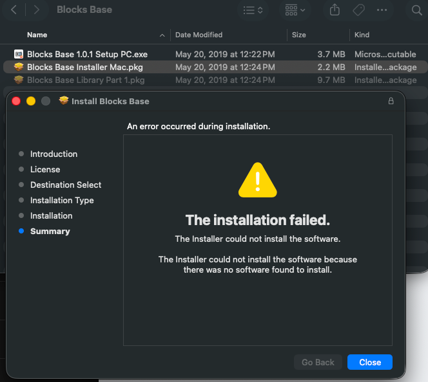The image size is (428, 382).
Task: Click the Installation Type step
Action: point(62,201)
